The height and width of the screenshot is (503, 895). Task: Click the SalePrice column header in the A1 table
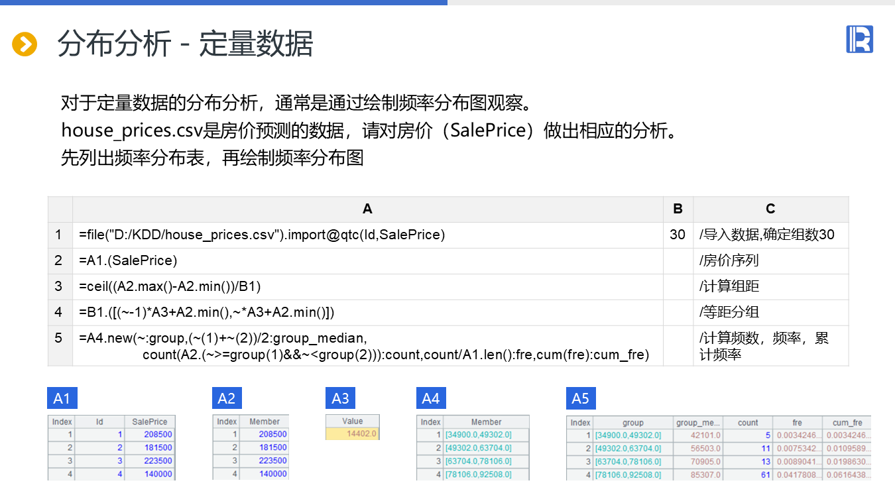(149, 421)
